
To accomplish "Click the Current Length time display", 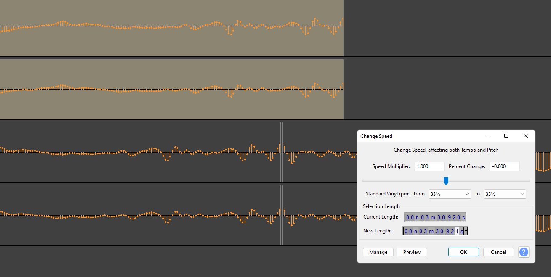I will click(435, 217).
